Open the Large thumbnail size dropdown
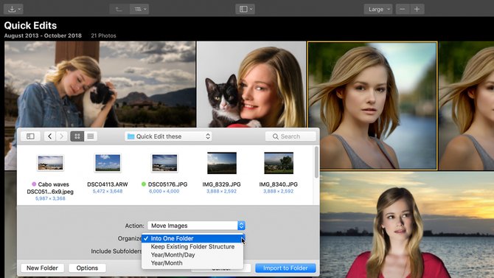 point(378,9)
